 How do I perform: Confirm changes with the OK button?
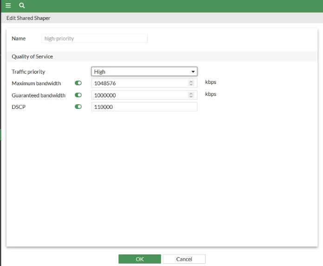pos(140,259)
